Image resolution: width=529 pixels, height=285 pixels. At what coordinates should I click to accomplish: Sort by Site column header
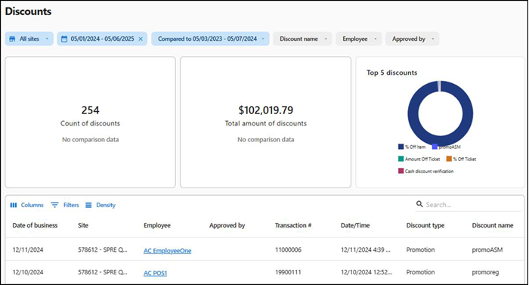click(83, 225)
